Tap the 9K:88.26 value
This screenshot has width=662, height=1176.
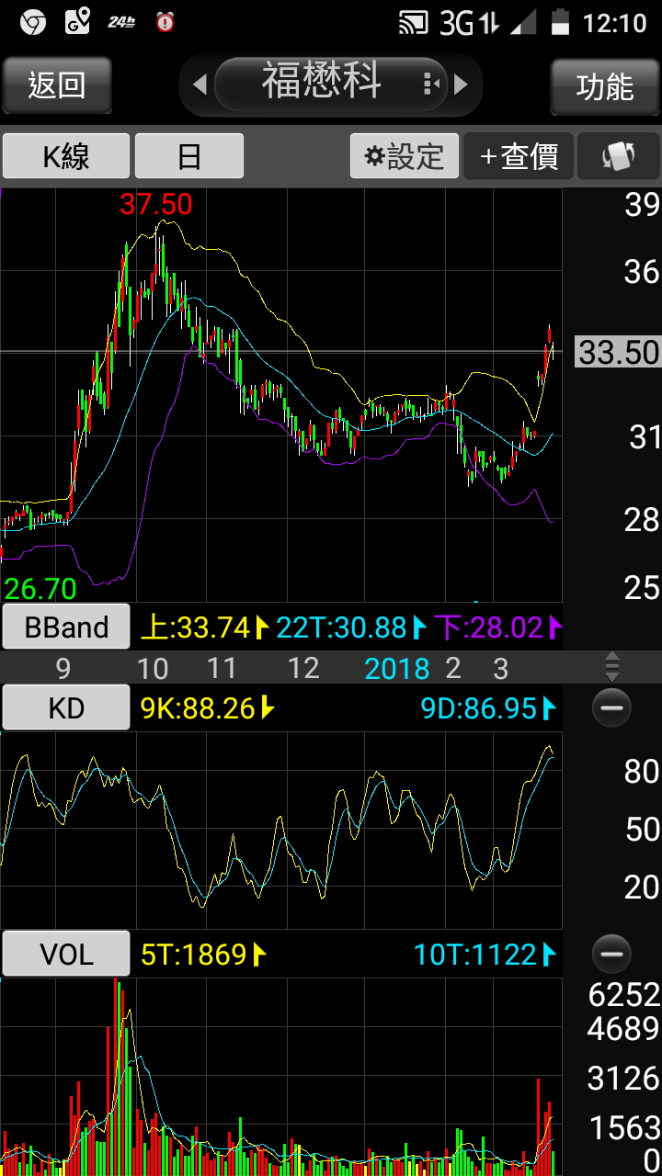[x=207, y=707]
